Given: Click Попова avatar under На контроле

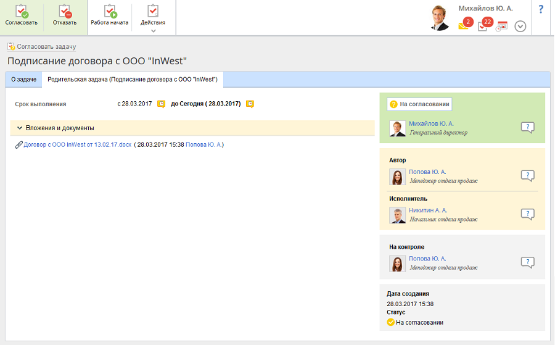Looking at the screenshot, I should pos(398,264).
